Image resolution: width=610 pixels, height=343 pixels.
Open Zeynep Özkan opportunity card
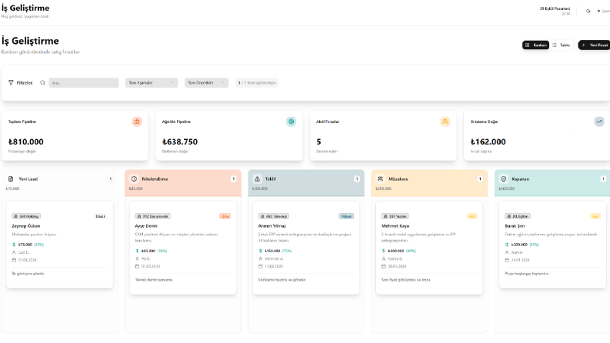pos(60,245)
